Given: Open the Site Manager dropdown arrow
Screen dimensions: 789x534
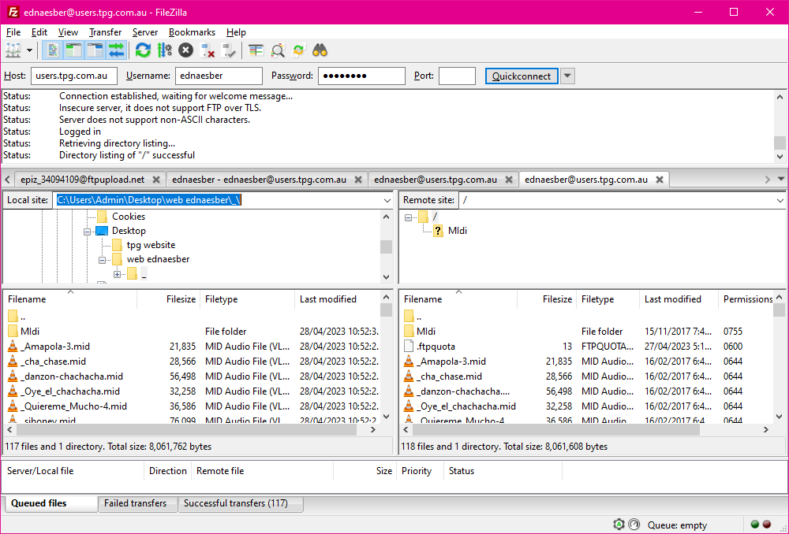Looking at the screenshot, I should point(29,50).
